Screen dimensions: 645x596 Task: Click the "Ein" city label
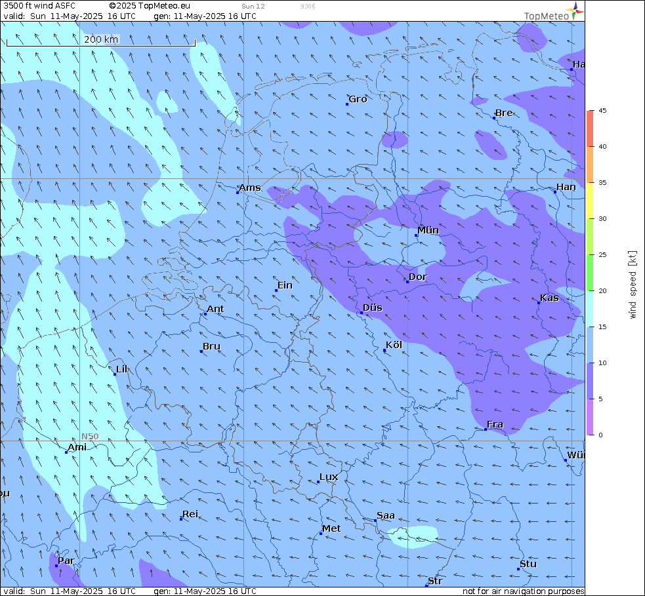coord(285,285)
